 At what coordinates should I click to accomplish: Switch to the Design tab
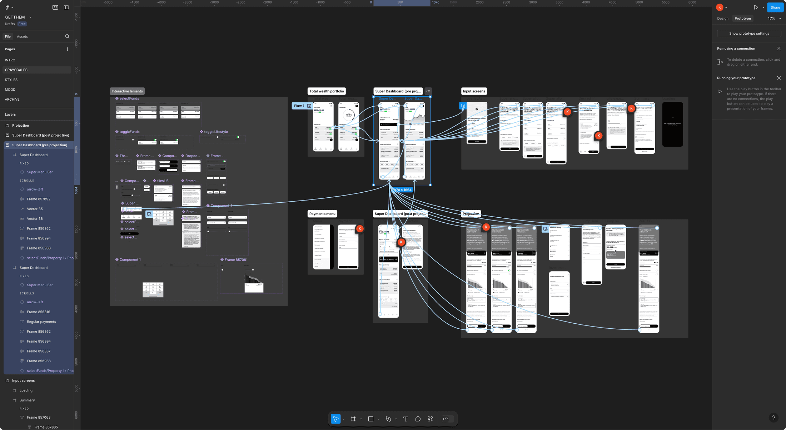coord(723,19)
